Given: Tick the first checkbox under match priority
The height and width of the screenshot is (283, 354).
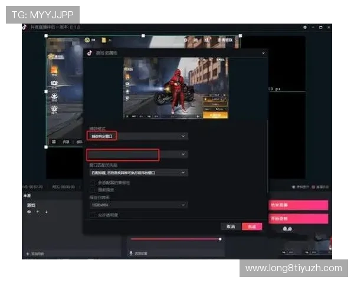Looking at the screenshot, I should coord(93,182).
